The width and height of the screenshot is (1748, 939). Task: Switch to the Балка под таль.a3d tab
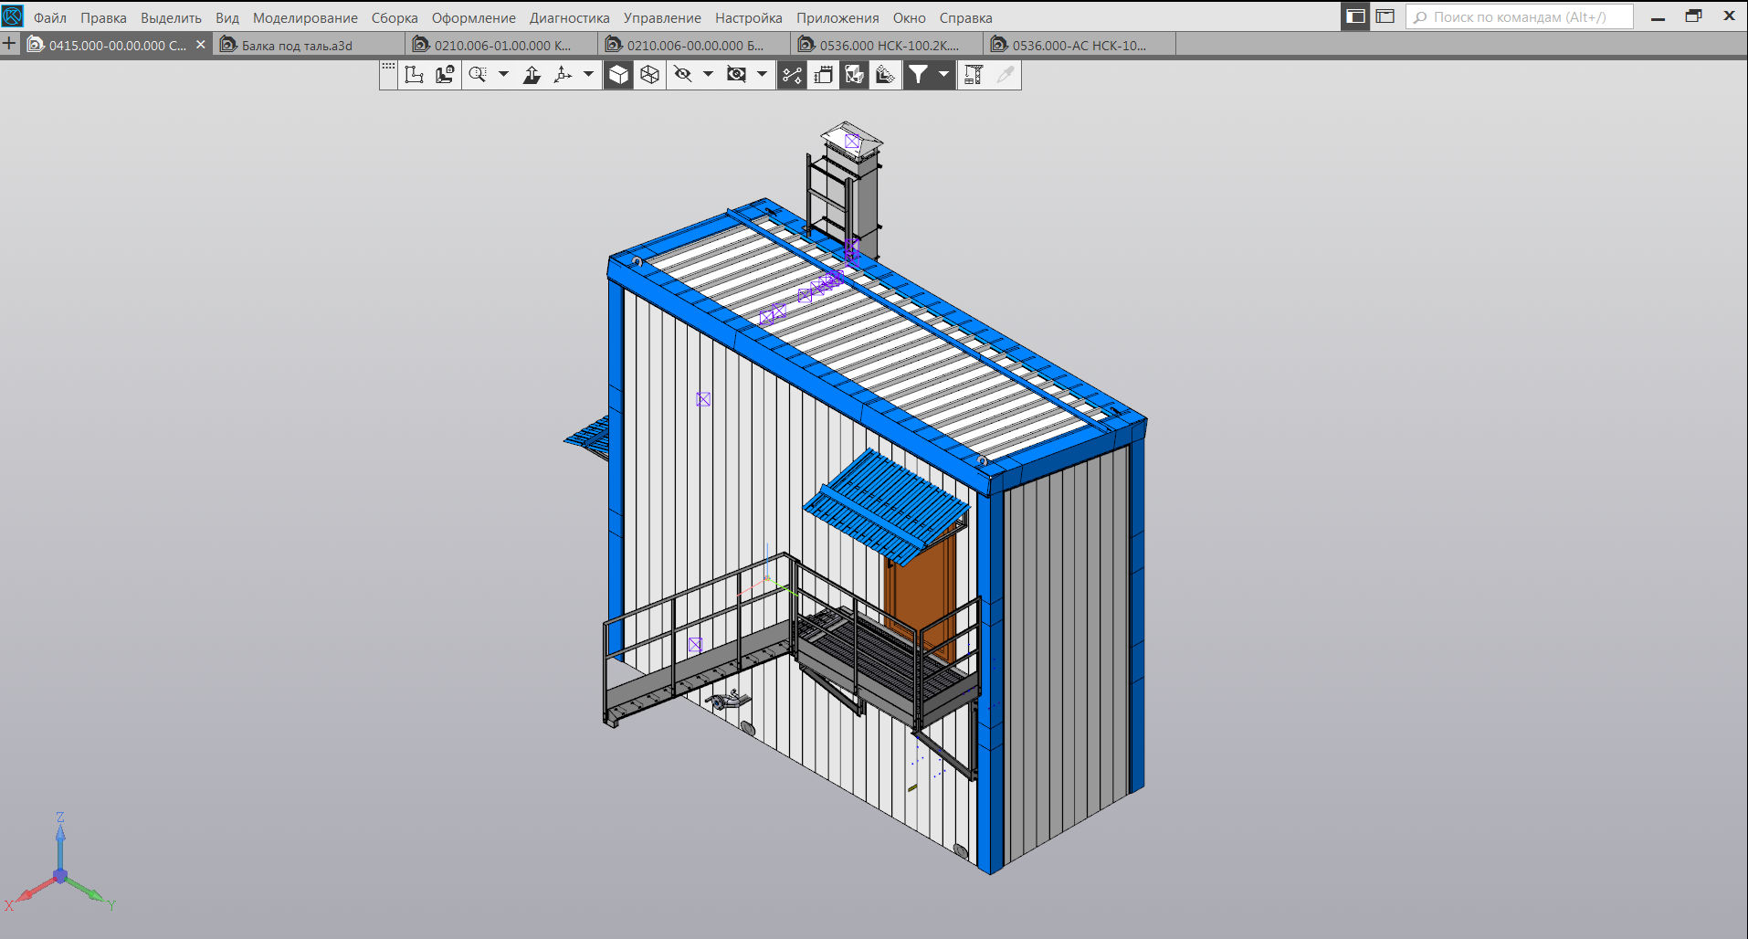tap(297, 45)
